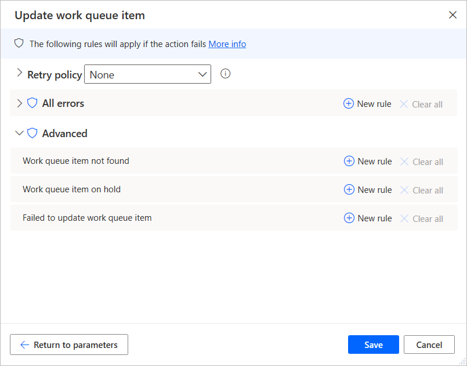Click the shield icon in the info banner
This screenshot has width=467, height=366.
coord(19,44)
